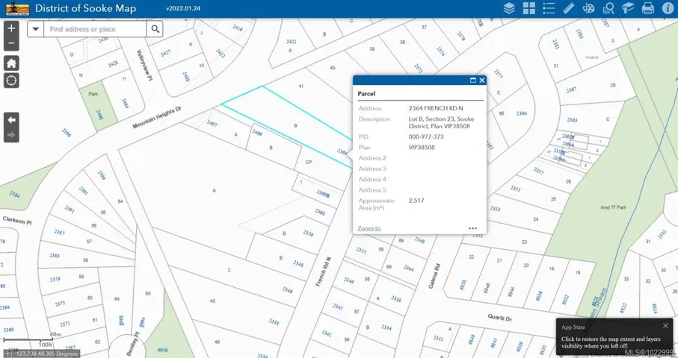The height and width of the screenshot is (358, 678).
Task: Dismiss the App State notification
Action: (665, 325)
